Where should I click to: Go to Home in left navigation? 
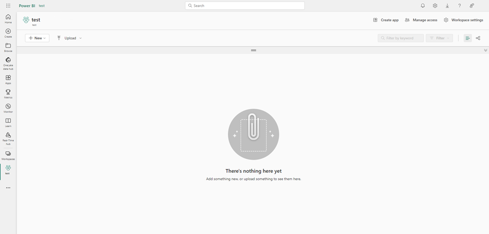[x=8, y=19]
